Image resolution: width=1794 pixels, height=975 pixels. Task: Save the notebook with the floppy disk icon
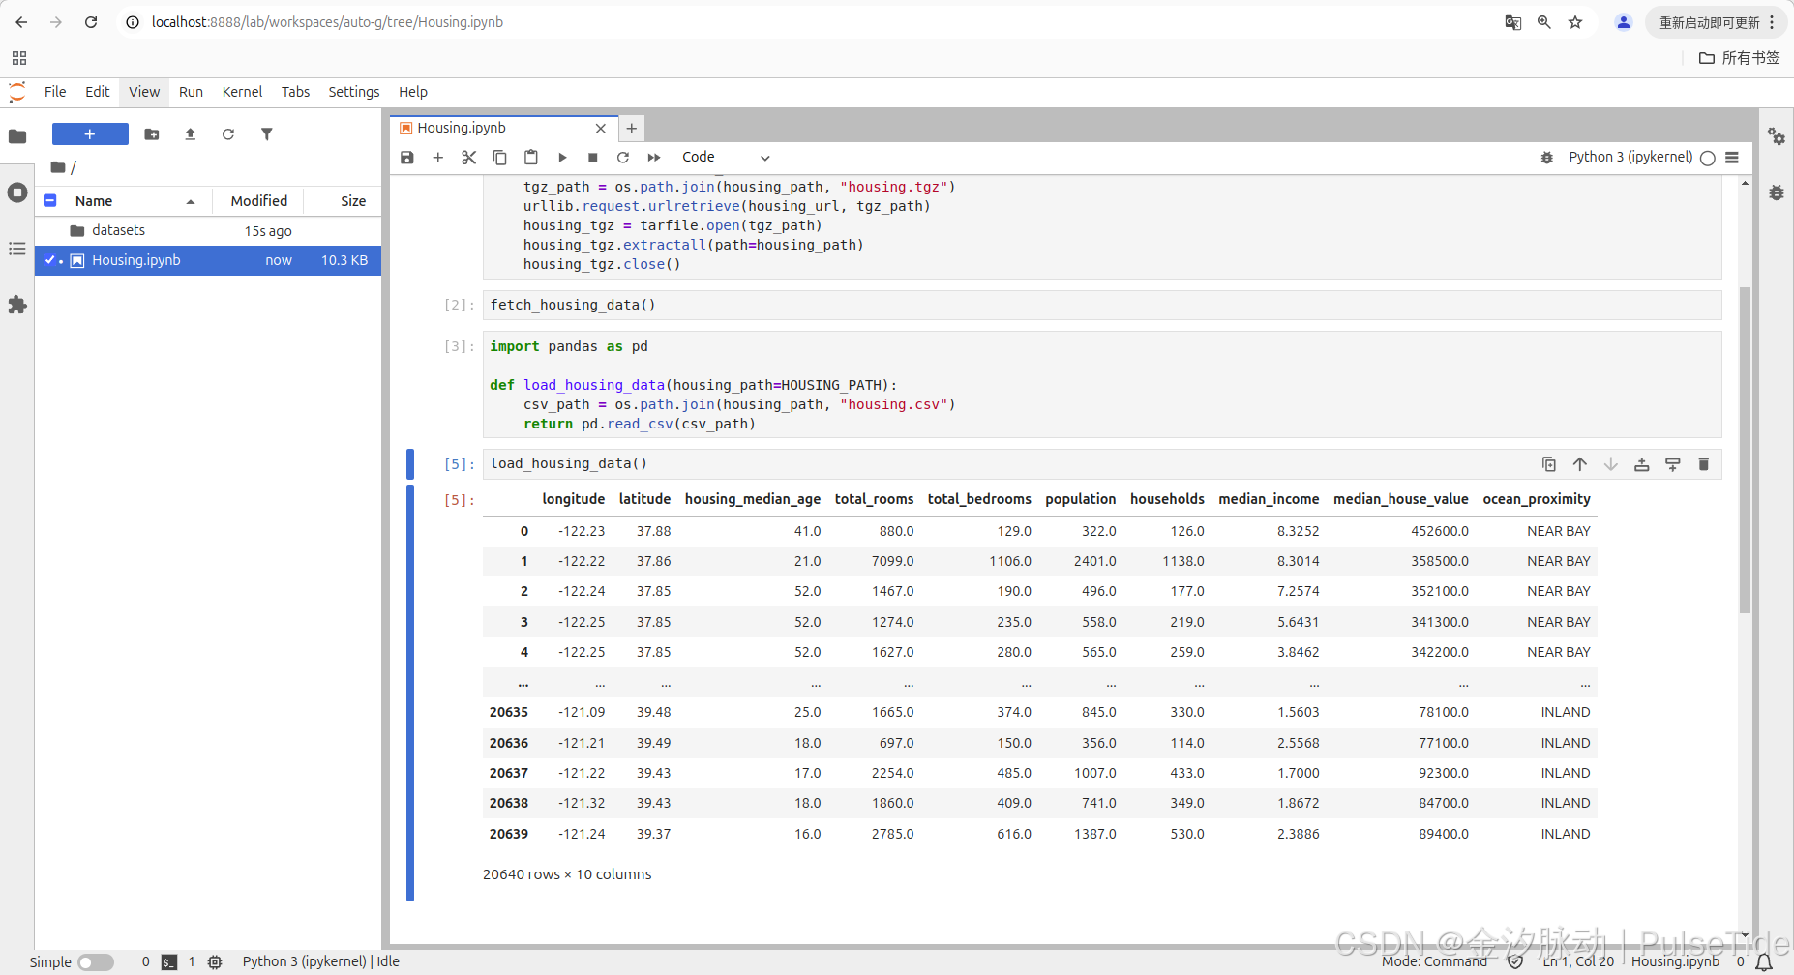407,158
